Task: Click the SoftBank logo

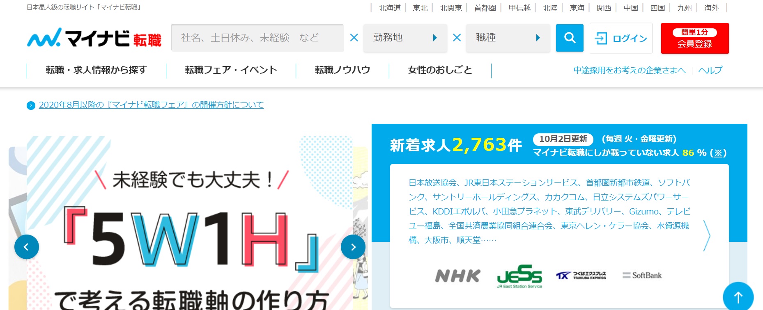Action: click(x=642, y=276)
